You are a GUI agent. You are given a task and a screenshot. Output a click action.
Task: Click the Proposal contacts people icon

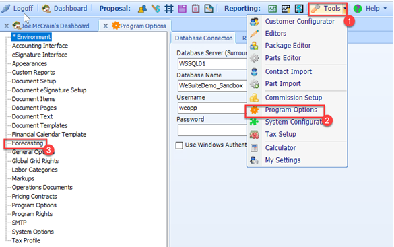(143, 9)
